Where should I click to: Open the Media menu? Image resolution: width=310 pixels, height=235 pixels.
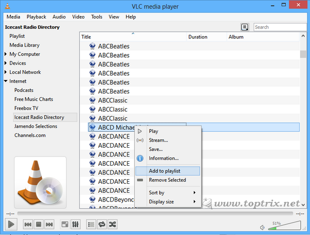(x=13, y=17)
